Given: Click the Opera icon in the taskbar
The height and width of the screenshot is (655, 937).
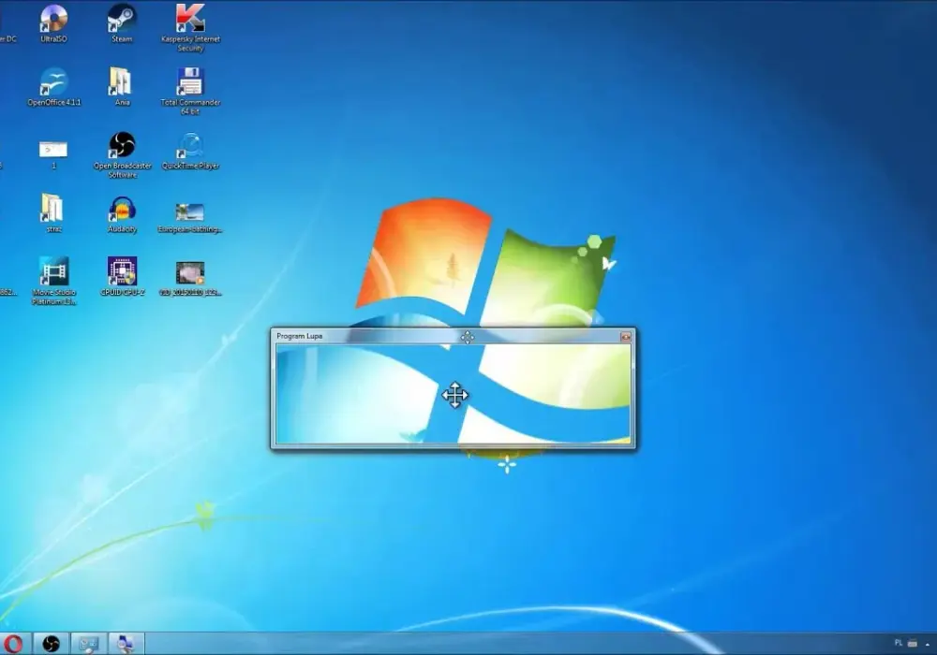Looking at the screenshot, I should [x=14, y=644].
